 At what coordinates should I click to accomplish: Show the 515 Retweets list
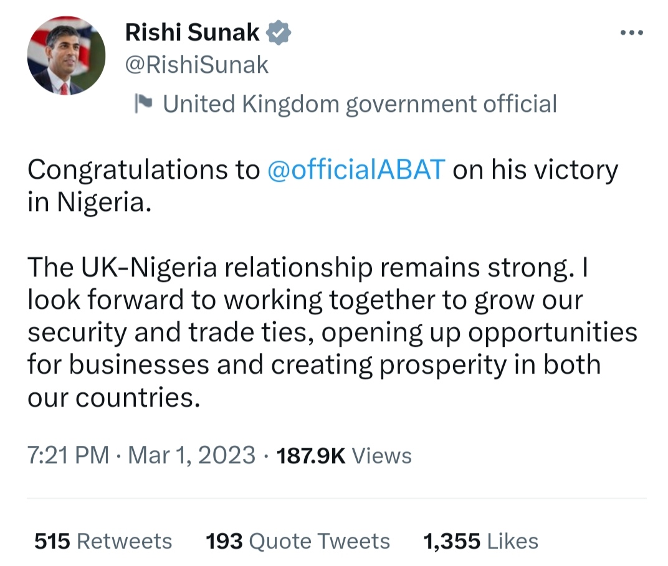tap(103, 541)
